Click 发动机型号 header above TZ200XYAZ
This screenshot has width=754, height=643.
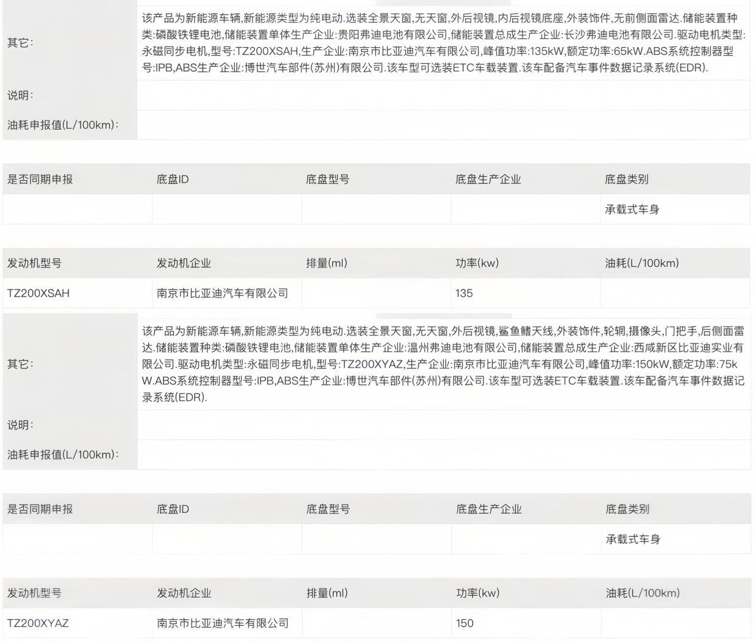tap(34, 593)
